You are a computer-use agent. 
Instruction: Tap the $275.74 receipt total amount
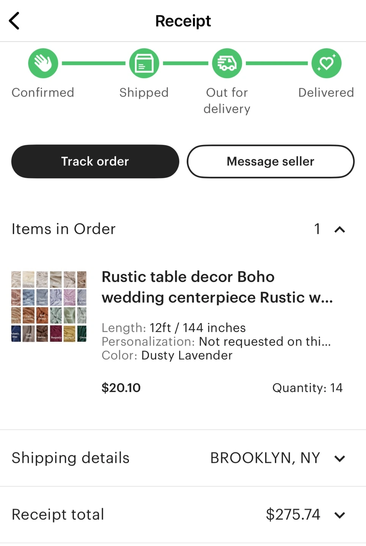(x=293, y=515)
